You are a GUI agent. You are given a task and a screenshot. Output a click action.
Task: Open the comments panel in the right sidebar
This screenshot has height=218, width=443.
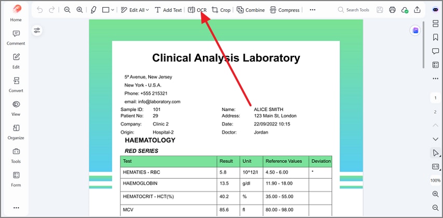pyautogui.click(x=435, y=51)
